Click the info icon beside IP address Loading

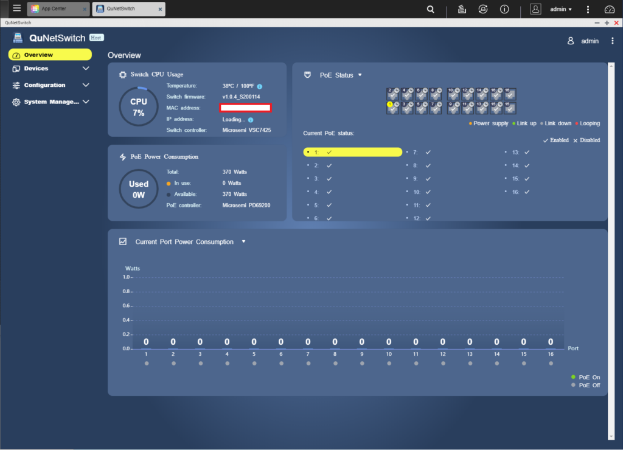point(251,120)
